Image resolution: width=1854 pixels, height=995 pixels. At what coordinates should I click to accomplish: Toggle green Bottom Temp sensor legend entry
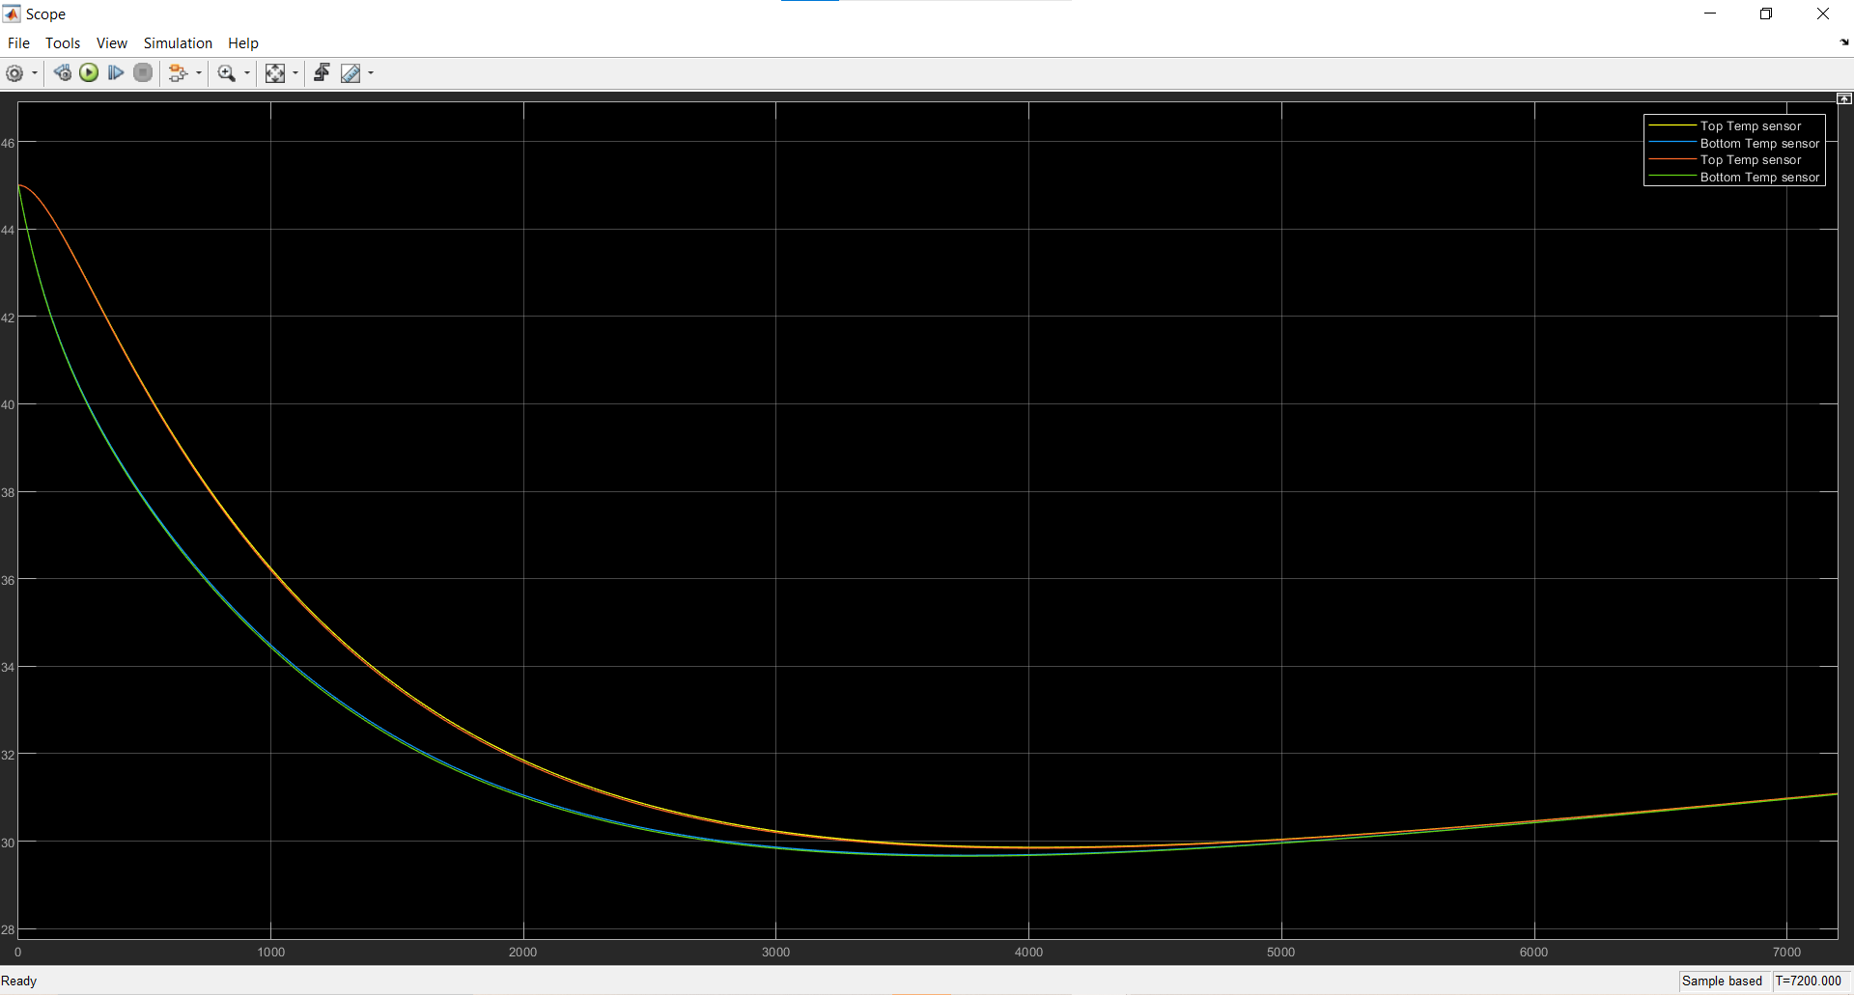1758,178
